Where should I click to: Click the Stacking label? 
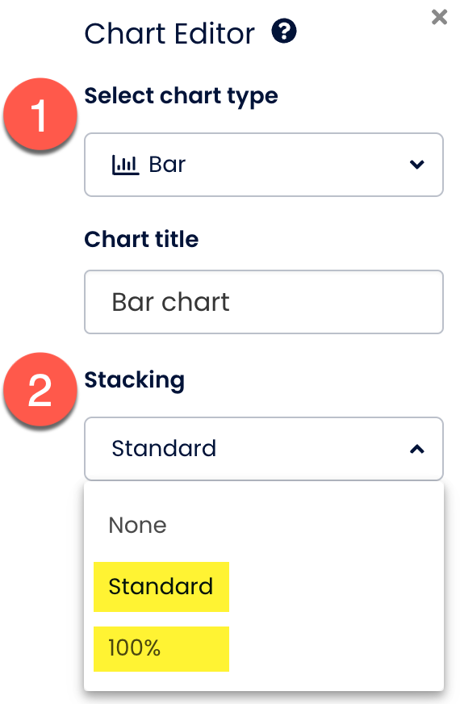pyautogui.click(x=135, y=381)
